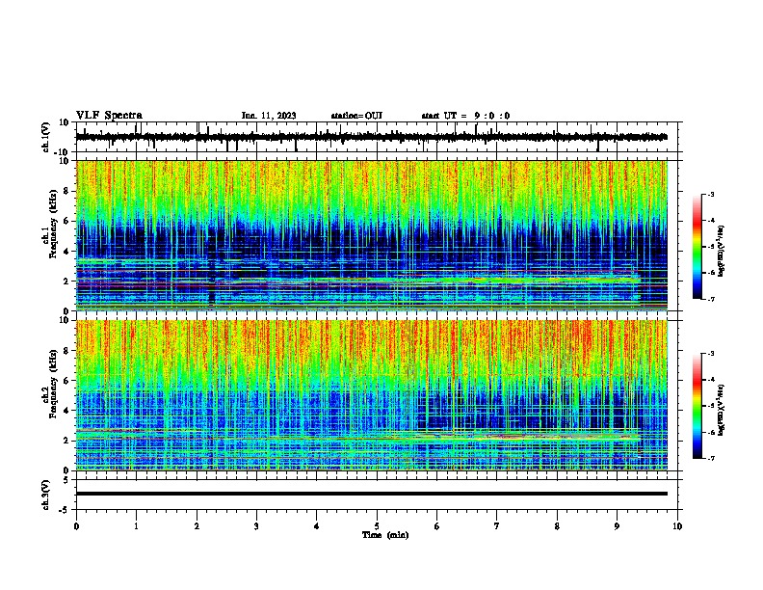Click the ch.1 color bar label 'log(PSD)(V²/Hz)'
The height and width of the screenshot is (590, 763).
(721, 252)
